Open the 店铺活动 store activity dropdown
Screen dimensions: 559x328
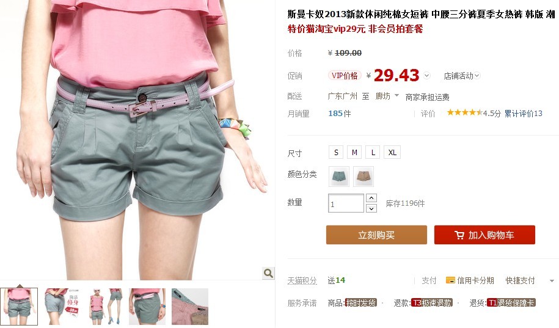coord(462,76)
